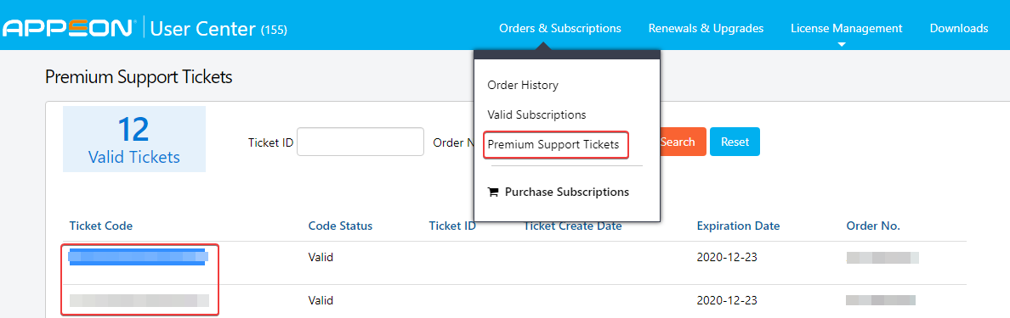Click the Ticket Code column header

pyautogui.click(x=100, y=226)
